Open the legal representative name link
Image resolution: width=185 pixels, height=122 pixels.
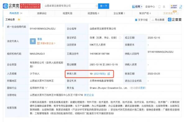(x=40, y=39)
